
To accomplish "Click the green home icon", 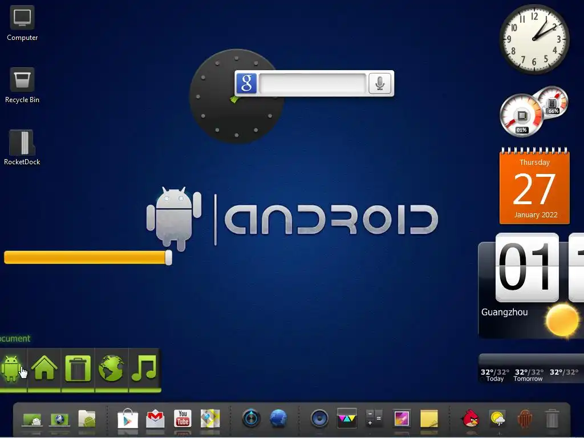I will coord(44,368).
